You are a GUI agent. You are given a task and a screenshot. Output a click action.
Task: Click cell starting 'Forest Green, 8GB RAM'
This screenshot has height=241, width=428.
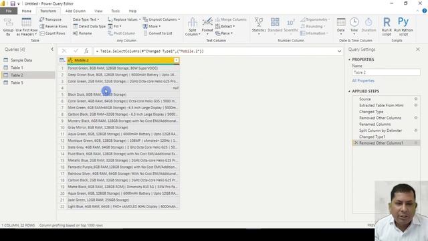(x=123, y=68)
